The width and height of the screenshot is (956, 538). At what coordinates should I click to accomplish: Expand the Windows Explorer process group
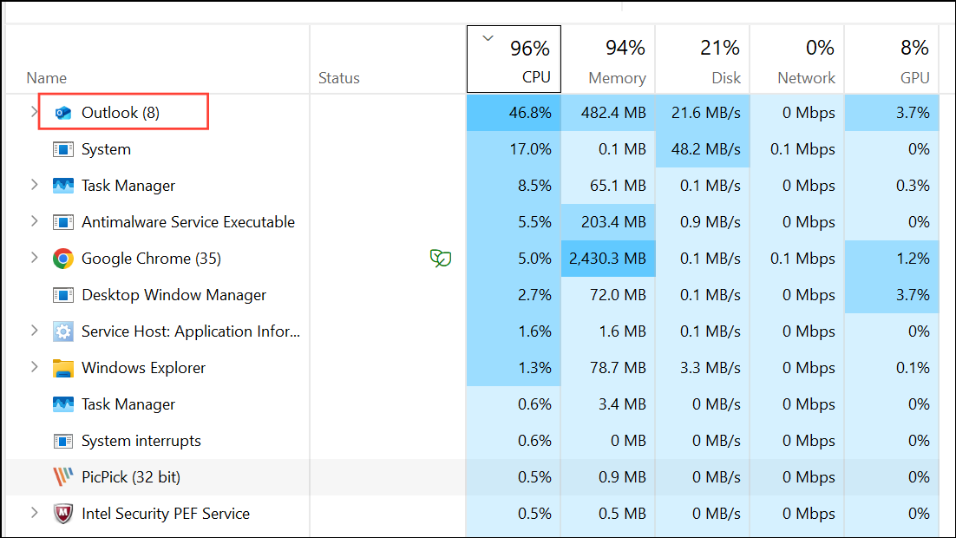[x=34, y=367]
